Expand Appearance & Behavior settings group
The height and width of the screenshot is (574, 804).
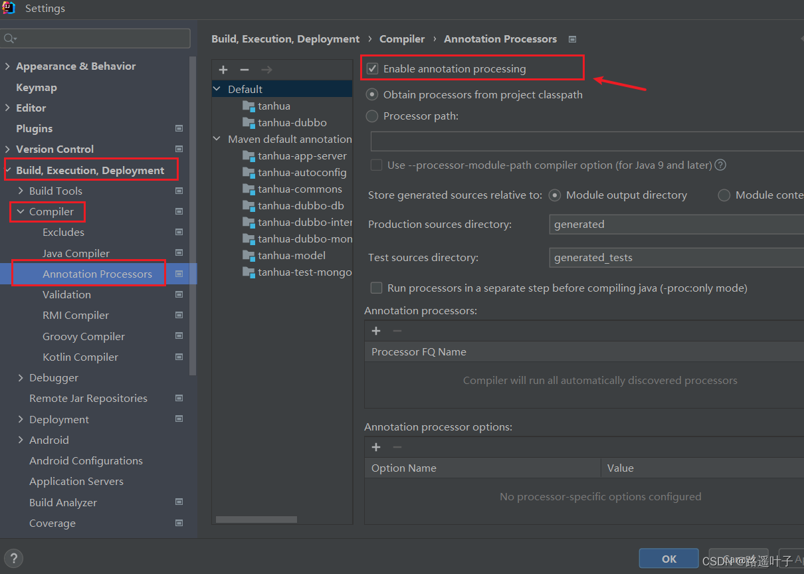tap(8, 66)
